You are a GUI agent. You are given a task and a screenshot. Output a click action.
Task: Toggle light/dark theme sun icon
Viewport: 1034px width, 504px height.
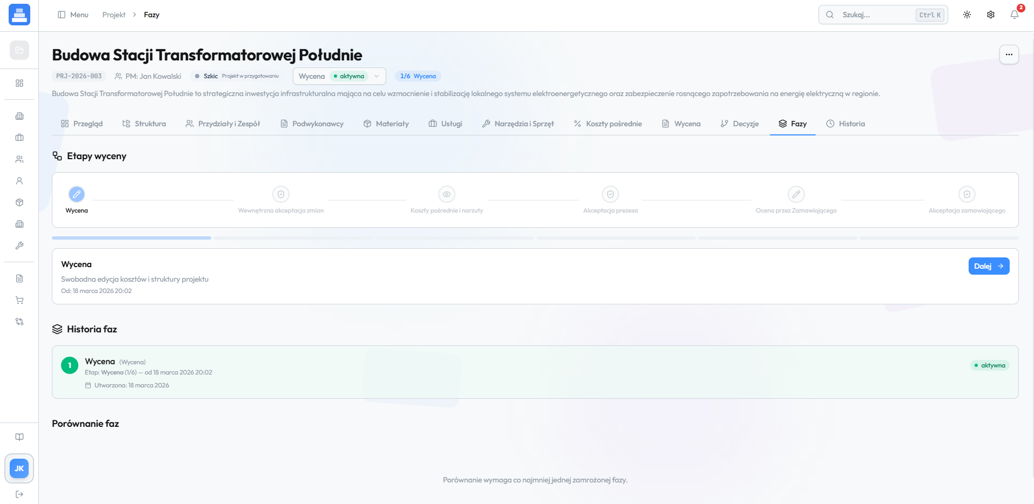coord(966,15)
